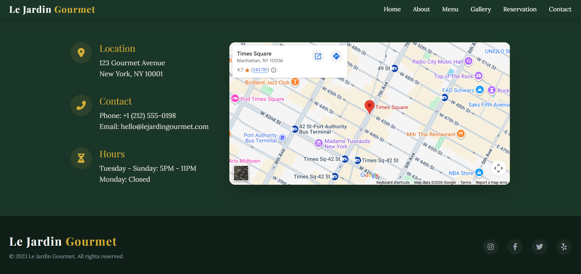
Task: Open the 243781 reviews link
Action: point(260,70)
